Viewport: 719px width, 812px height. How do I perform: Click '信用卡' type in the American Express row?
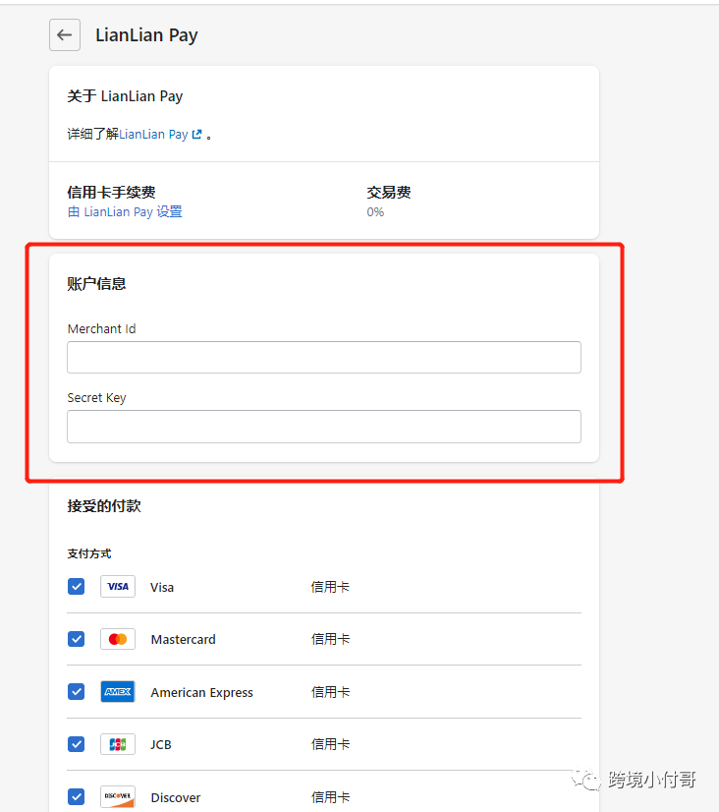[x=330, y=692]
